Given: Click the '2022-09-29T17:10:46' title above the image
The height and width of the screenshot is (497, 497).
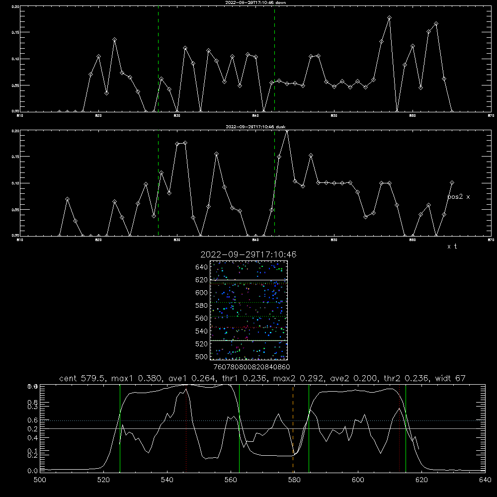Looking at the screenshot, I should point(248,254).
